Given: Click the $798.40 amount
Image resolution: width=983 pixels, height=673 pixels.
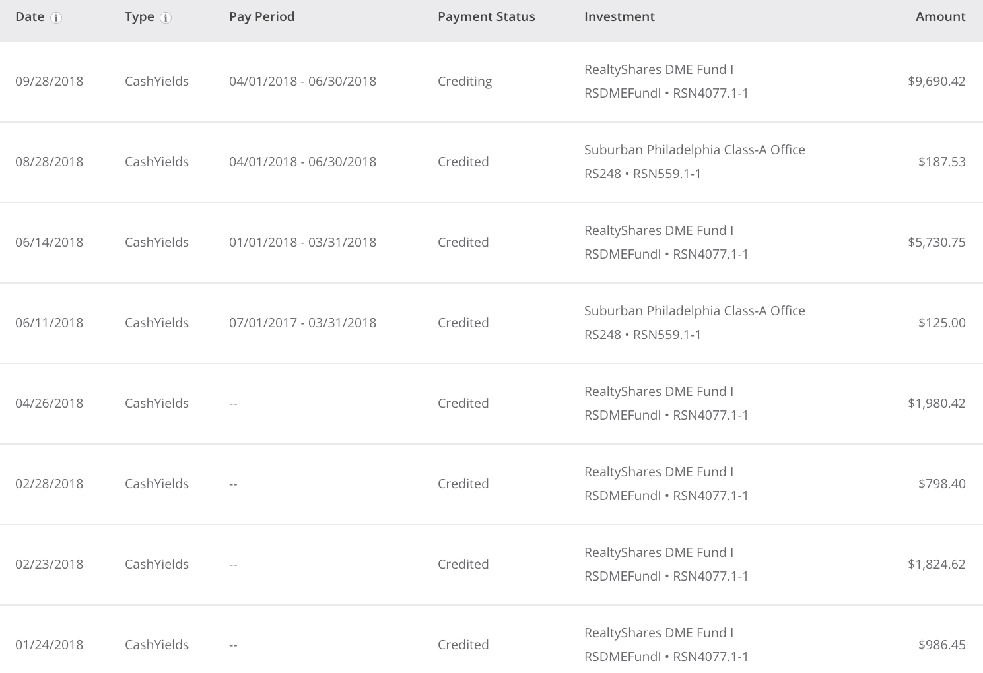Looking at the screenshot, I should [941, 484].
